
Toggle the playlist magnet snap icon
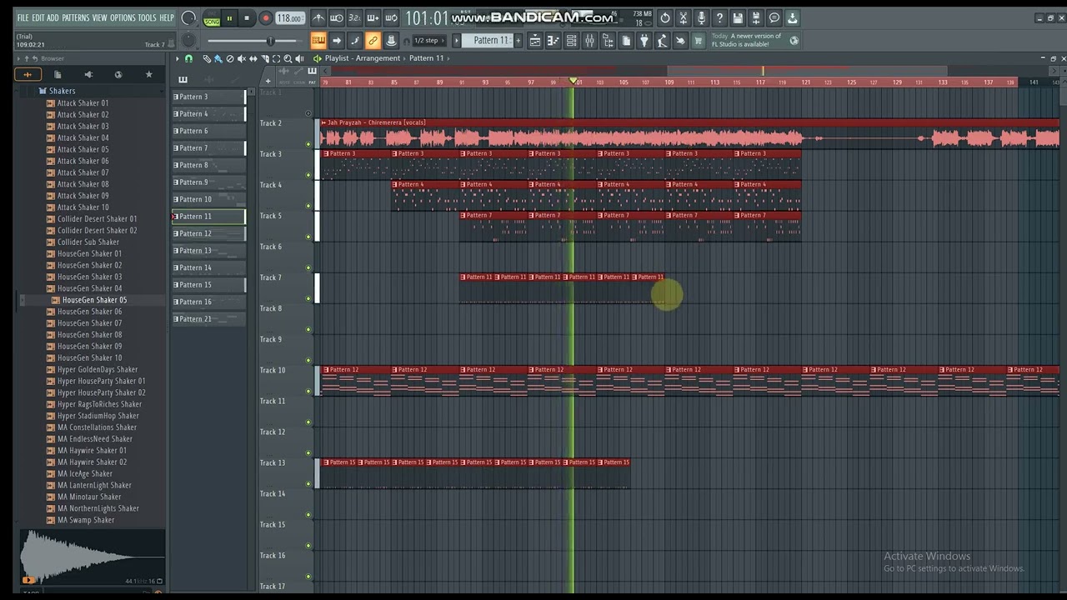coord(188,58)
